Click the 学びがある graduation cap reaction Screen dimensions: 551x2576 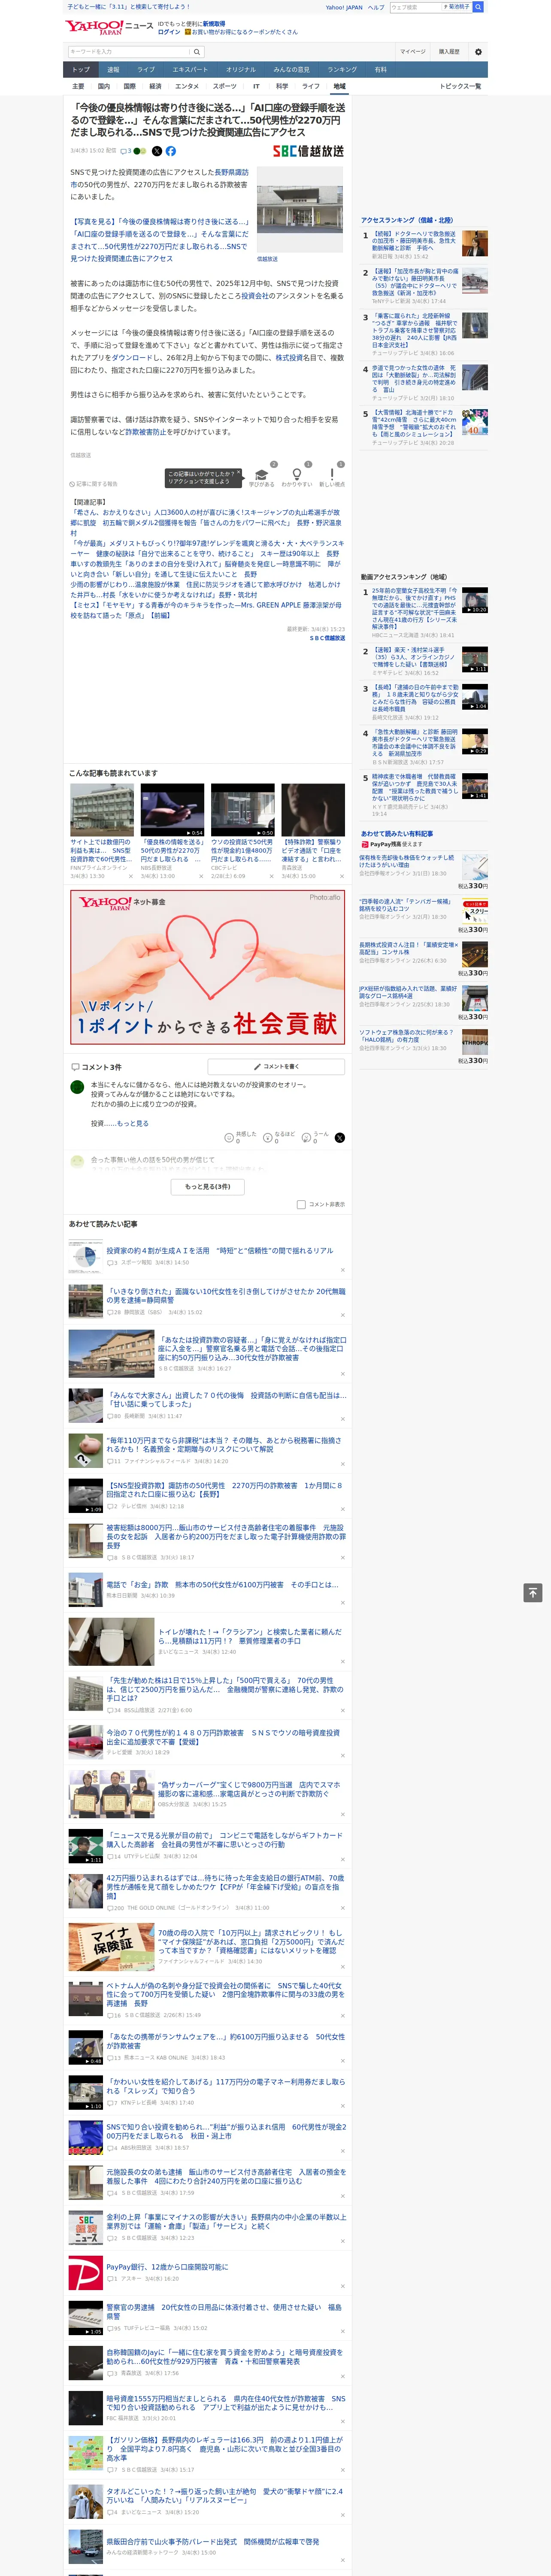262,477
